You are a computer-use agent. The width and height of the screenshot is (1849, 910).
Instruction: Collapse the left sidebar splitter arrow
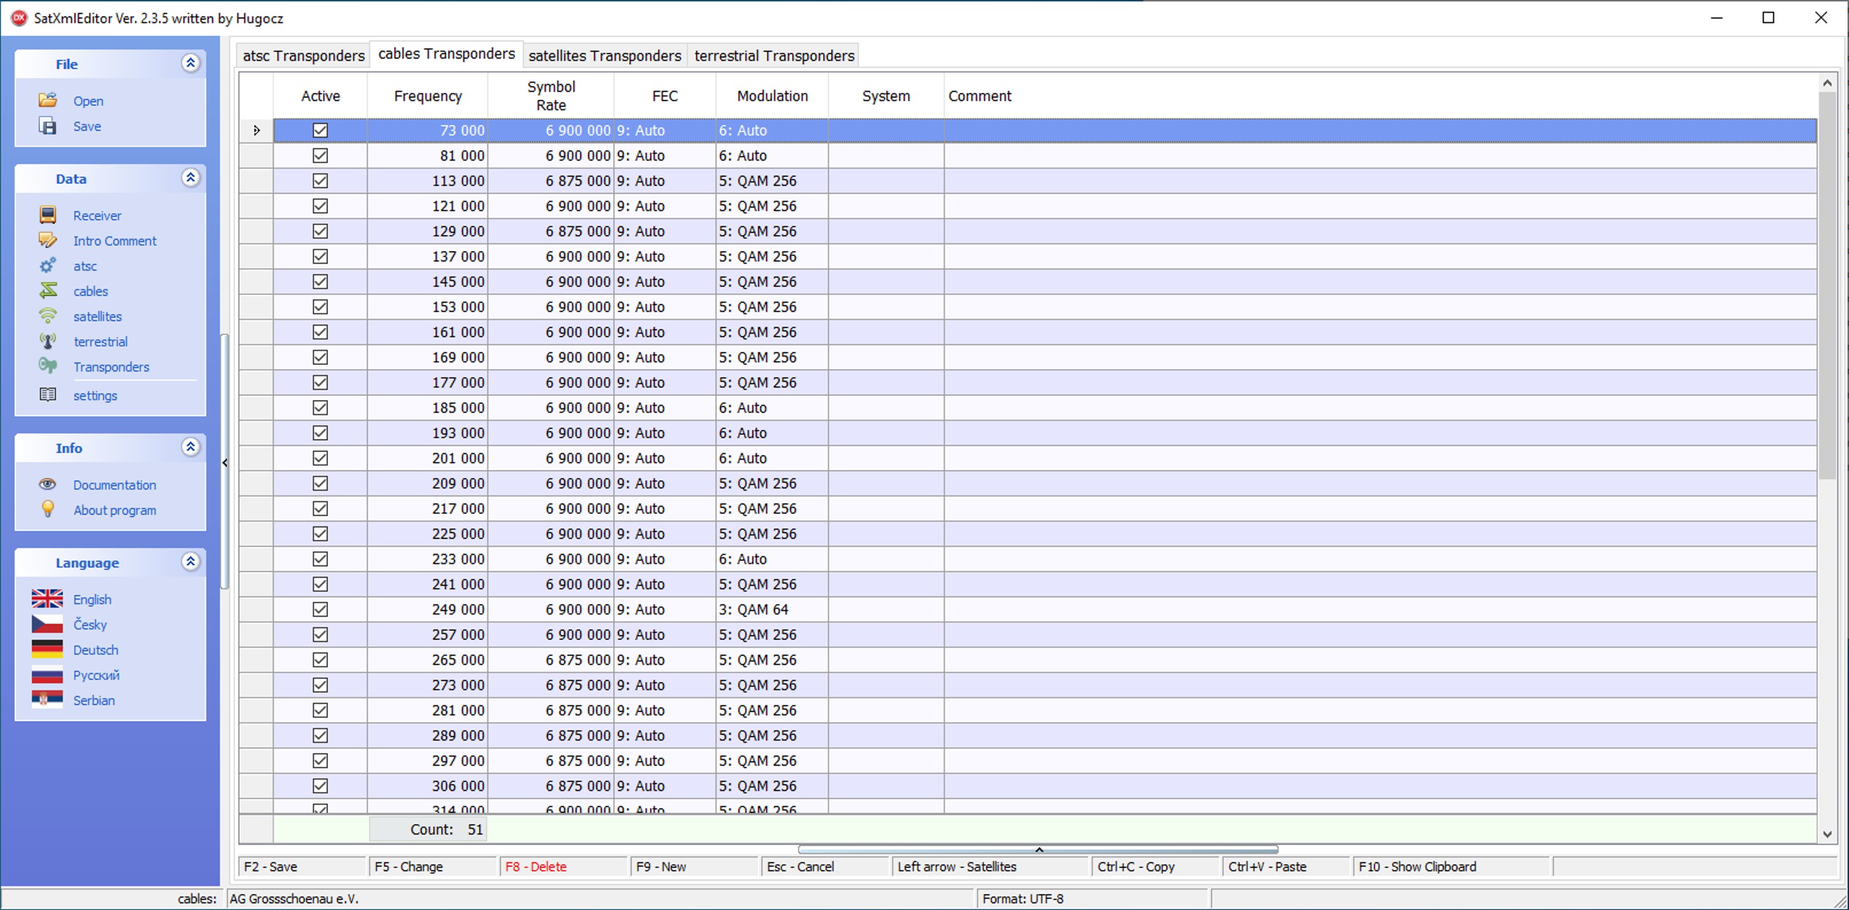click(x=225, y=463)
